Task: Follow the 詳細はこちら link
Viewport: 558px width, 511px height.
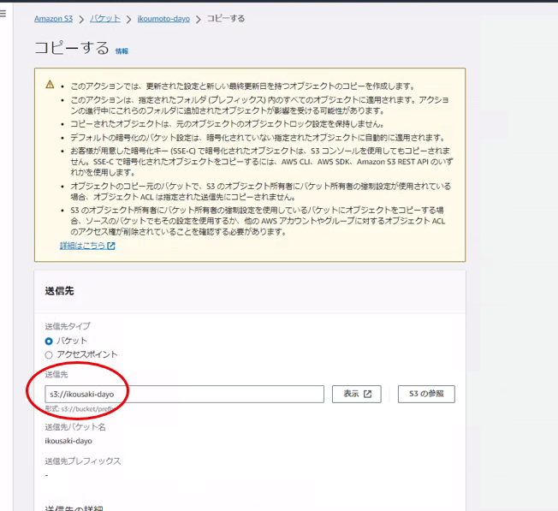Action: click(x=82, y=246)
